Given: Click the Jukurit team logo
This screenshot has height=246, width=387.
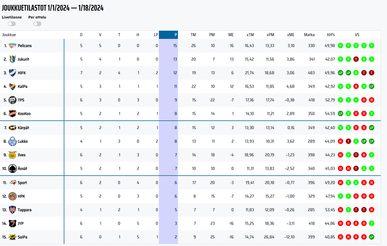Looking at the screenshot, I should point(13,59).
